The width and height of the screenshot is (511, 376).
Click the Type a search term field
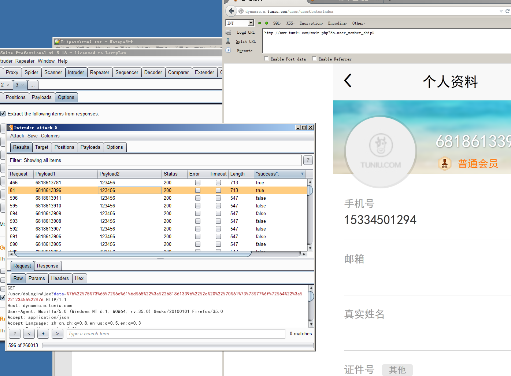click(x=176, y=333)
